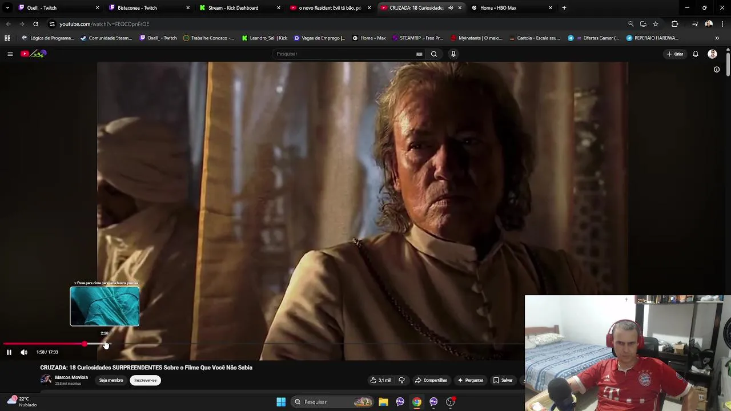Open the "Marcos Moviola" channel name link
731x411 pixels.
(71, 377)
